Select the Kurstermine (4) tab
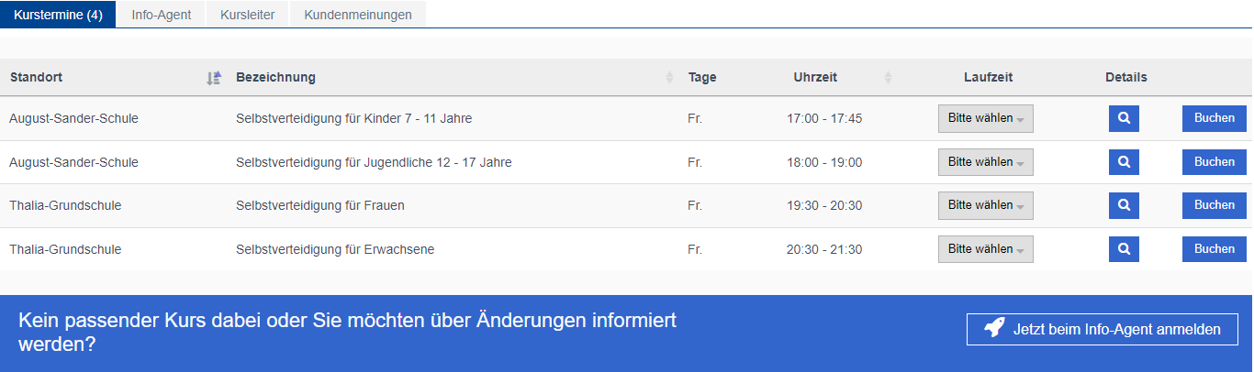The image size is (1254, 372). click(58, 15)
